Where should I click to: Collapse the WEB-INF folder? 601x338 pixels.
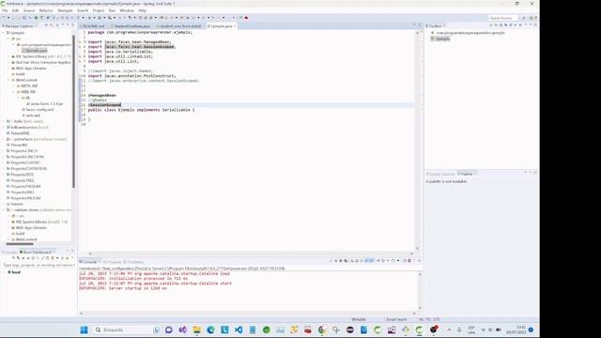click(13, 92)
